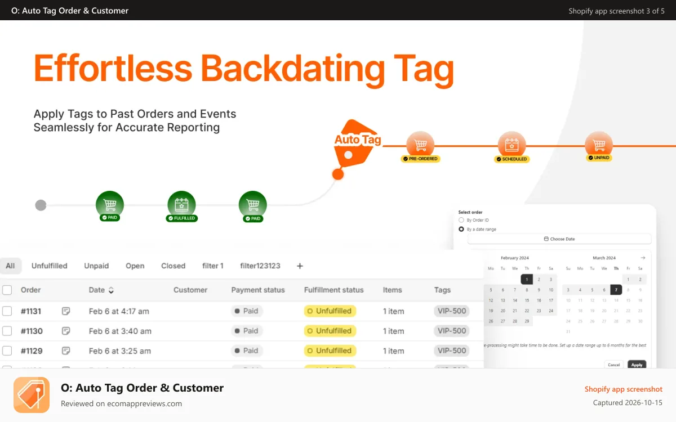Click the Order column header
Screen dimensions: 676x422
30,290
